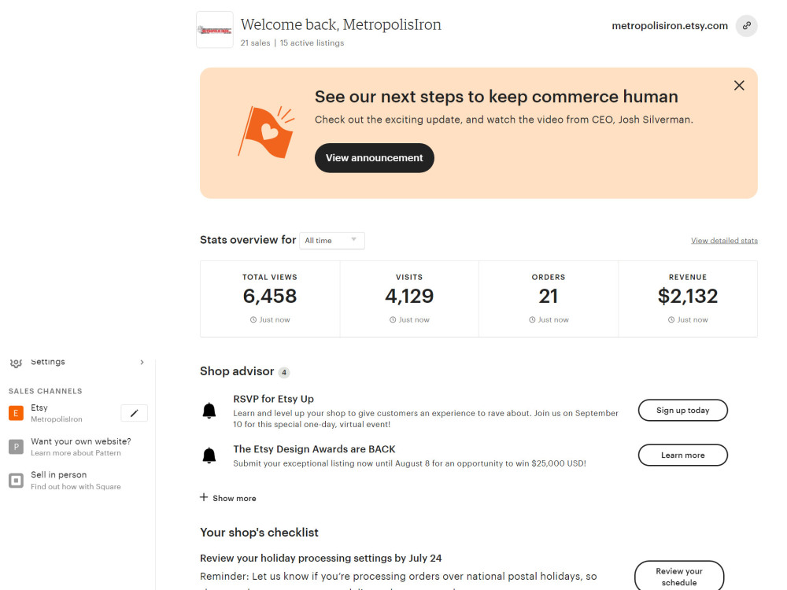787x590 pixels.
Task: Click bell icon beside RSVP for Etsy Up
Action: [209, 411]
